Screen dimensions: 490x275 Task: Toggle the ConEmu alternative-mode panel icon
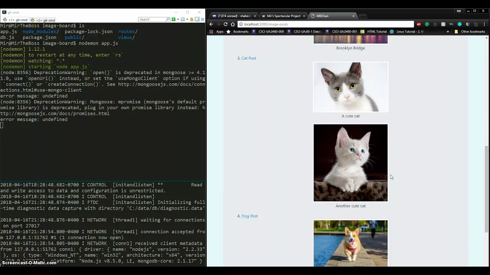tap(197, 19)
